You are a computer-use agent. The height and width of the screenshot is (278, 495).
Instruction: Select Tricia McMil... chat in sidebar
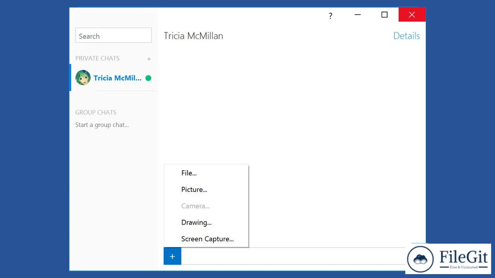click(114, 78)
